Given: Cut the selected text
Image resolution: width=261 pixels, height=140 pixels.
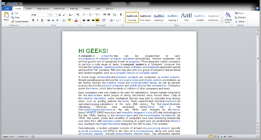Looking at the screenshot, I should 14,13.
